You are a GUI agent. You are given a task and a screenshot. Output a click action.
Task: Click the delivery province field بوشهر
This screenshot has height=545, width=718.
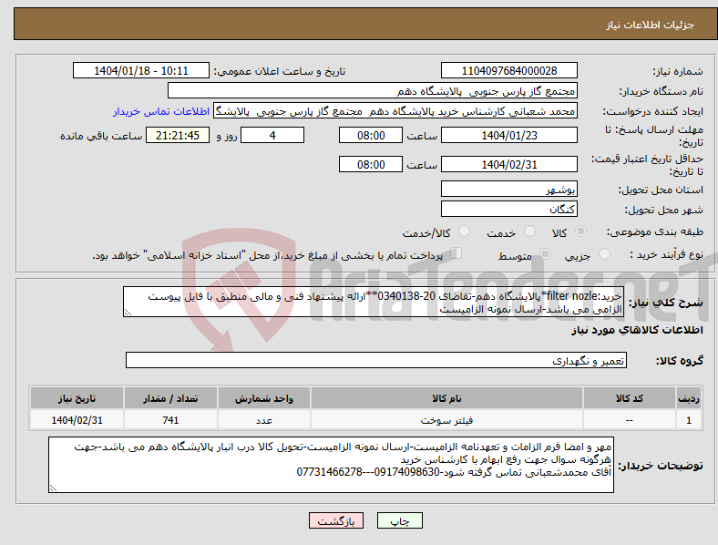click(508, 189)
